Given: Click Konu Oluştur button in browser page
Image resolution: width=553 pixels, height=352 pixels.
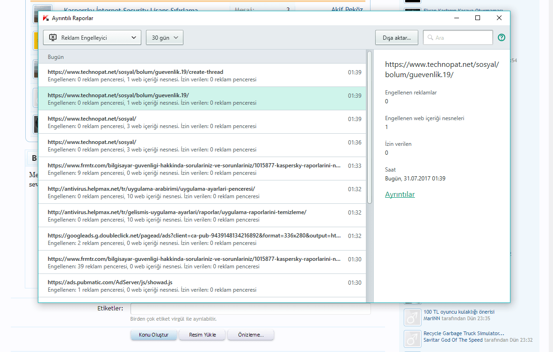Looking at the screenshot, I should pos(153,335).
